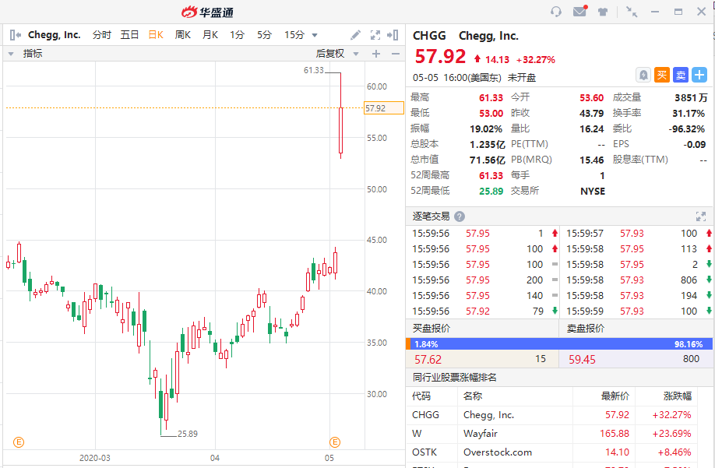Zoom out chart with minus icon

(x=396, y=54)
